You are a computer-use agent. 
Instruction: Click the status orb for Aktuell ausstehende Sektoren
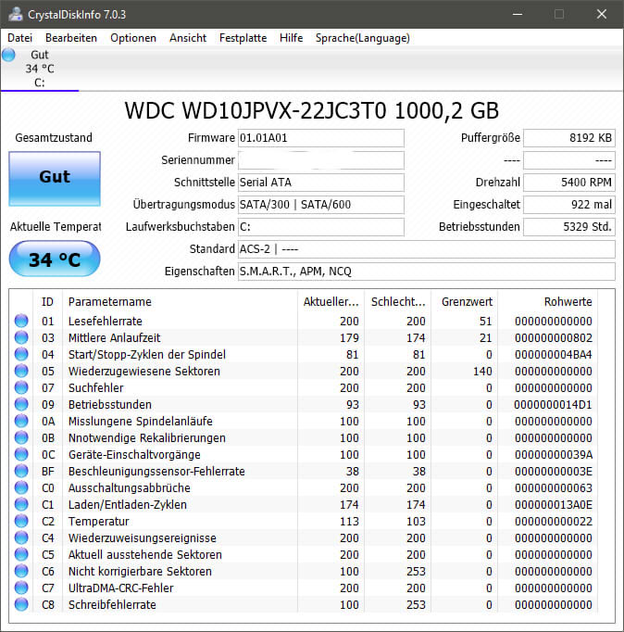(21, 554)
